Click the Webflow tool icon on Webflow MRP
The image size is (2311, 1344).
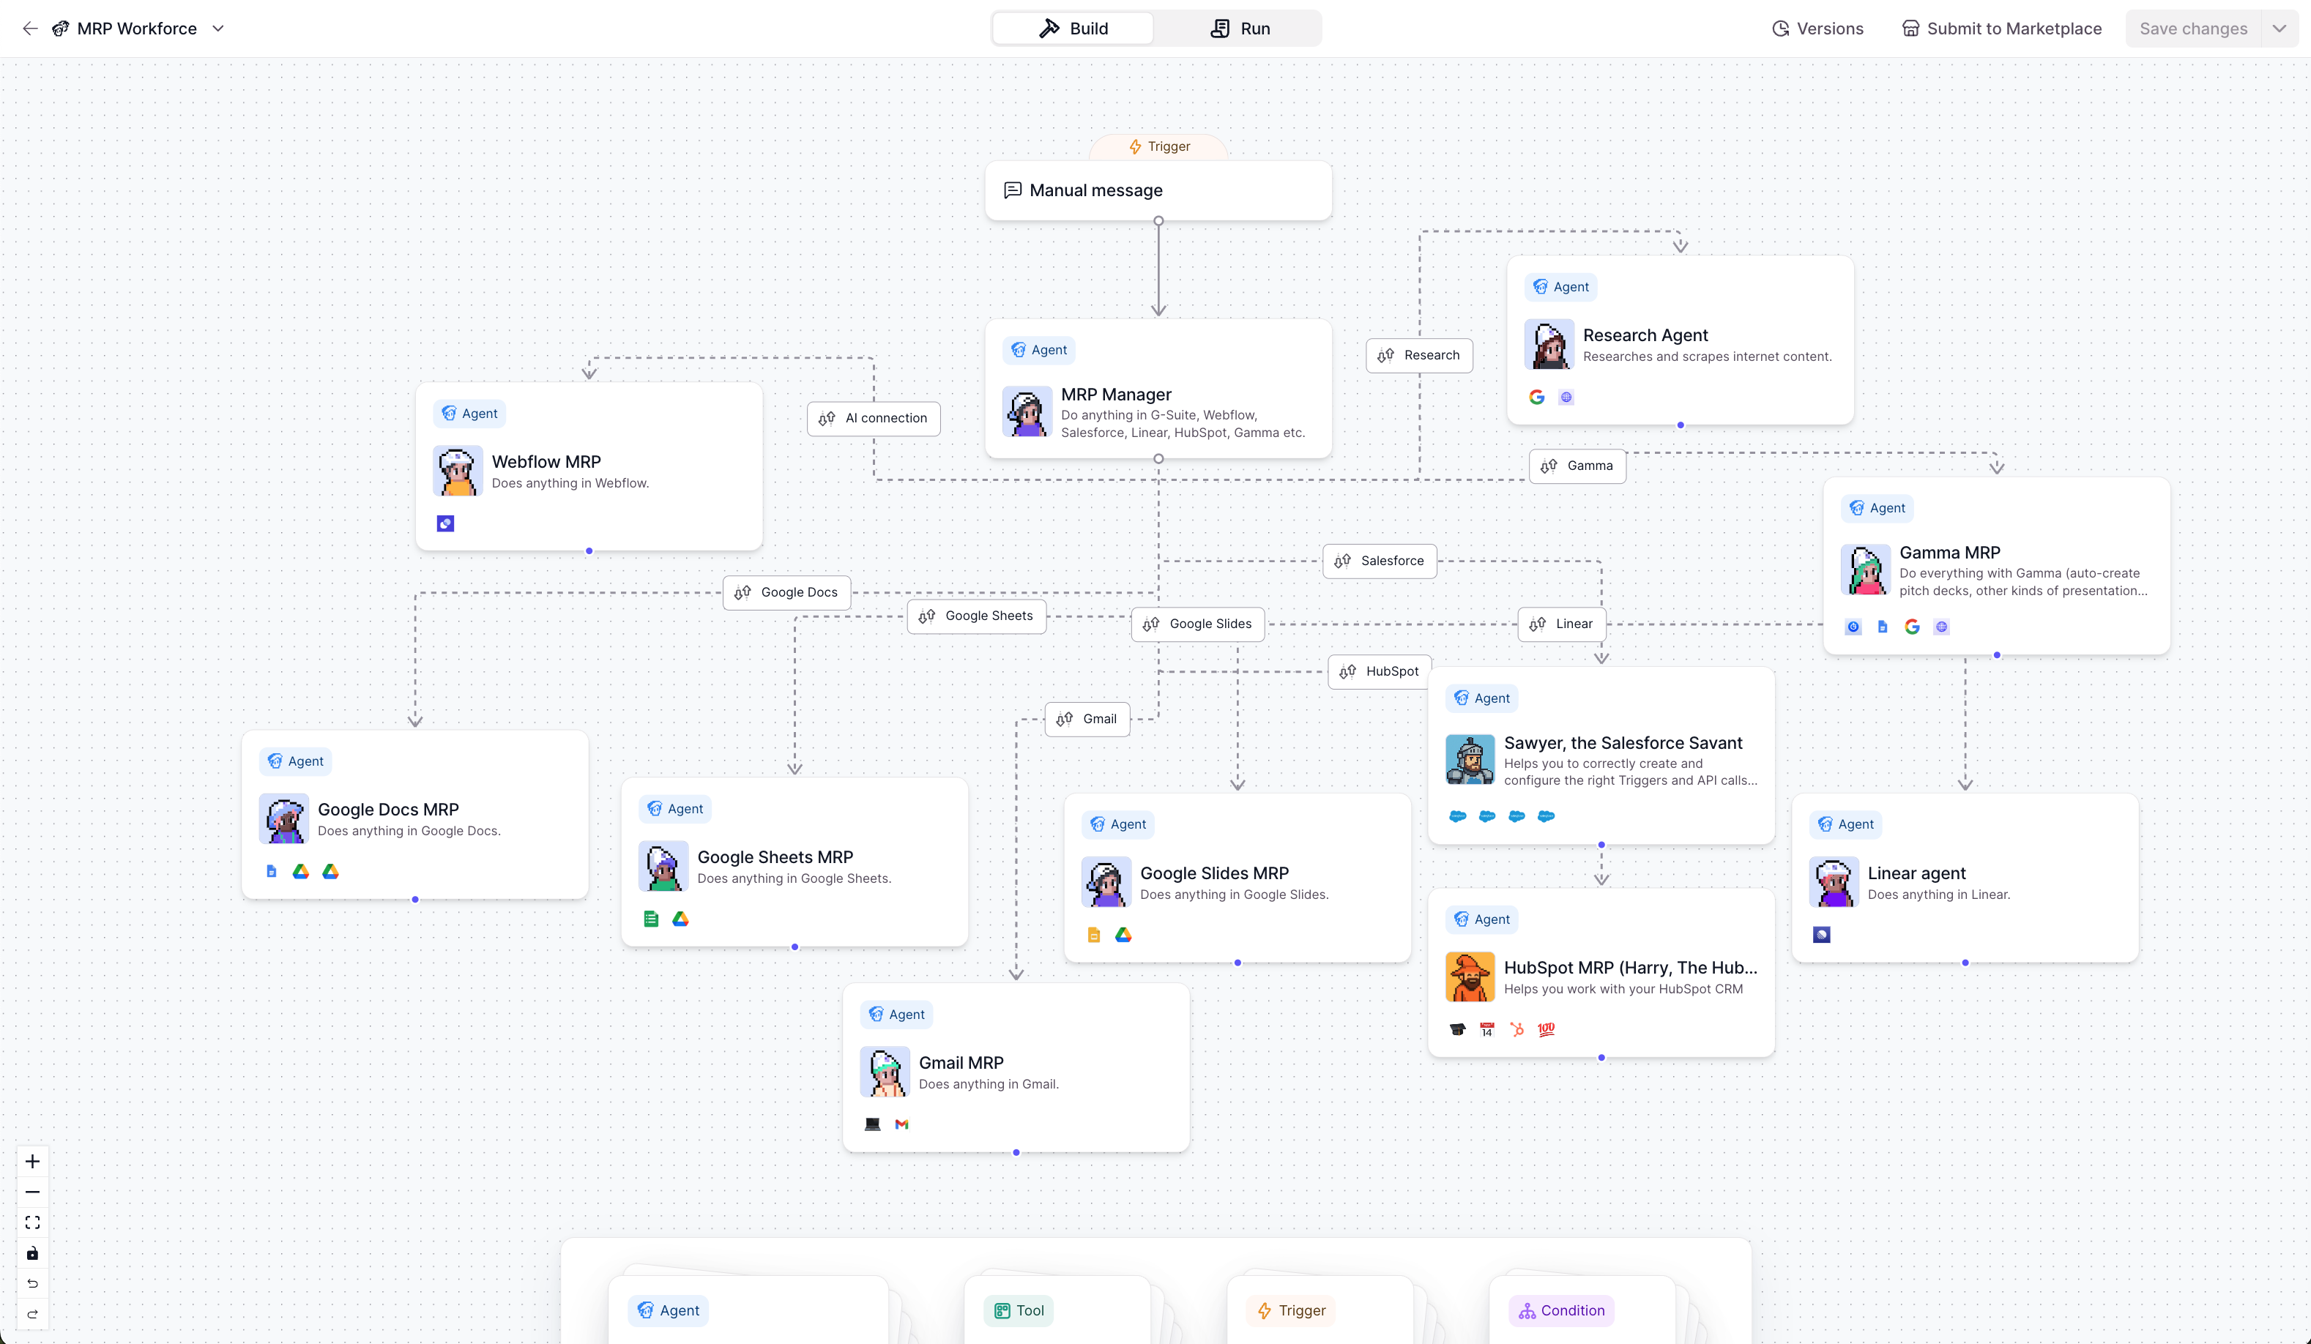pos(446,523)
